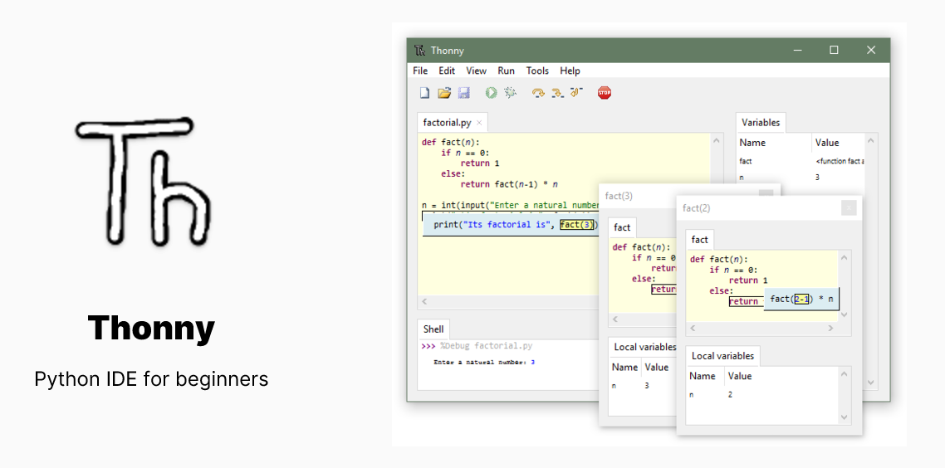Viewport: 945px width, 468px height.
Task: Click highlighted 2-1 expression in fact(2) window
Action: (801, 299)
